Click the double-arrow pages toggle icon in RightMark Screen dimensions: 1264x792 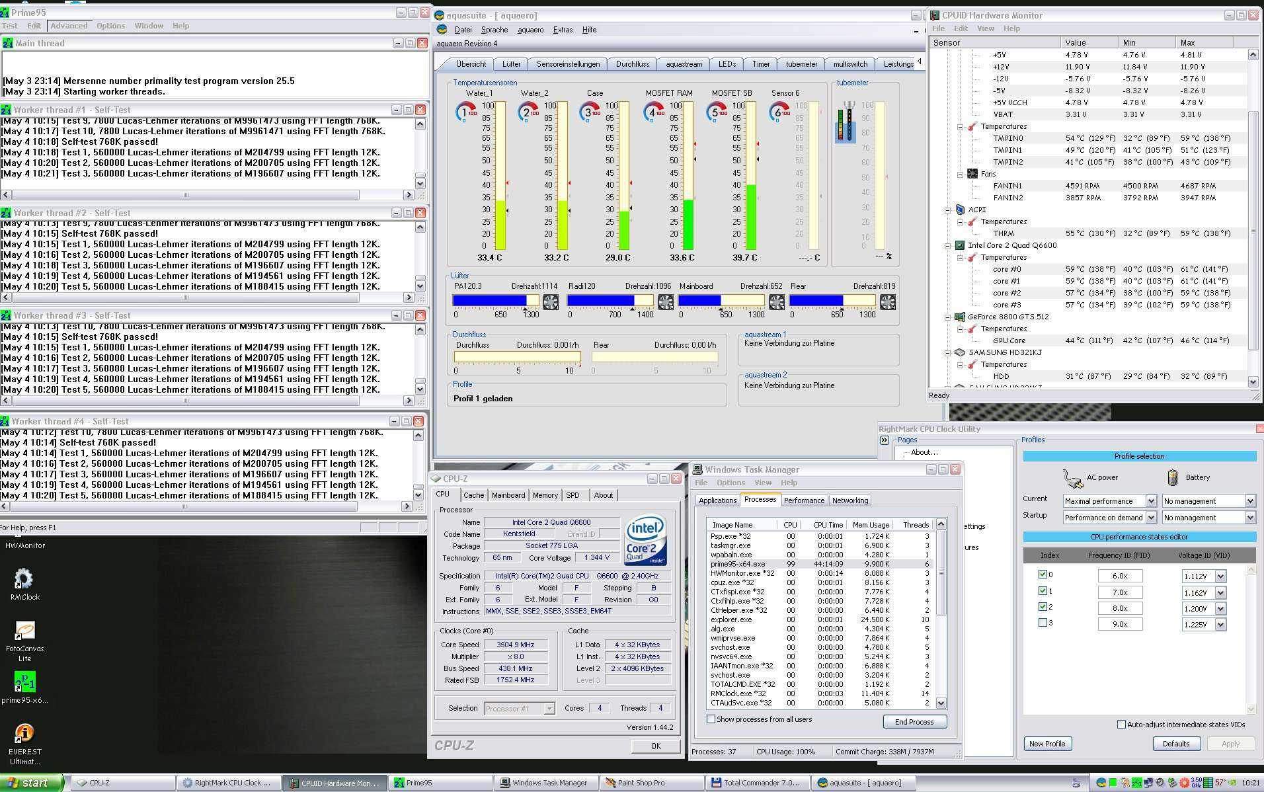pyautogui.click(x=885, y=440)
